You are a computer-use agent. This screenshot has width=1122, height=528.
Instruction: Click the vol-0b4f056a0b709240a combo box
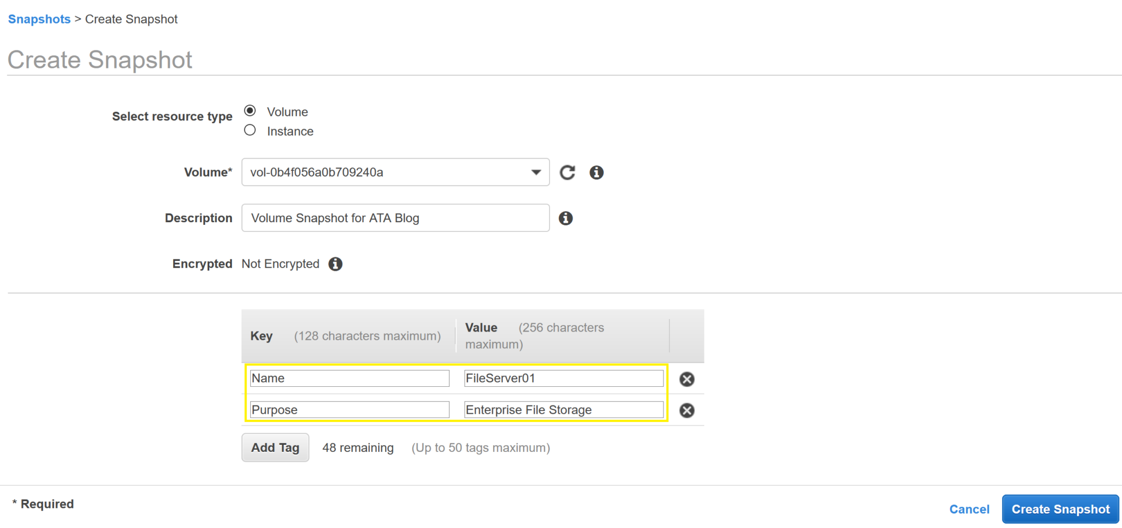tap(383, 172)
